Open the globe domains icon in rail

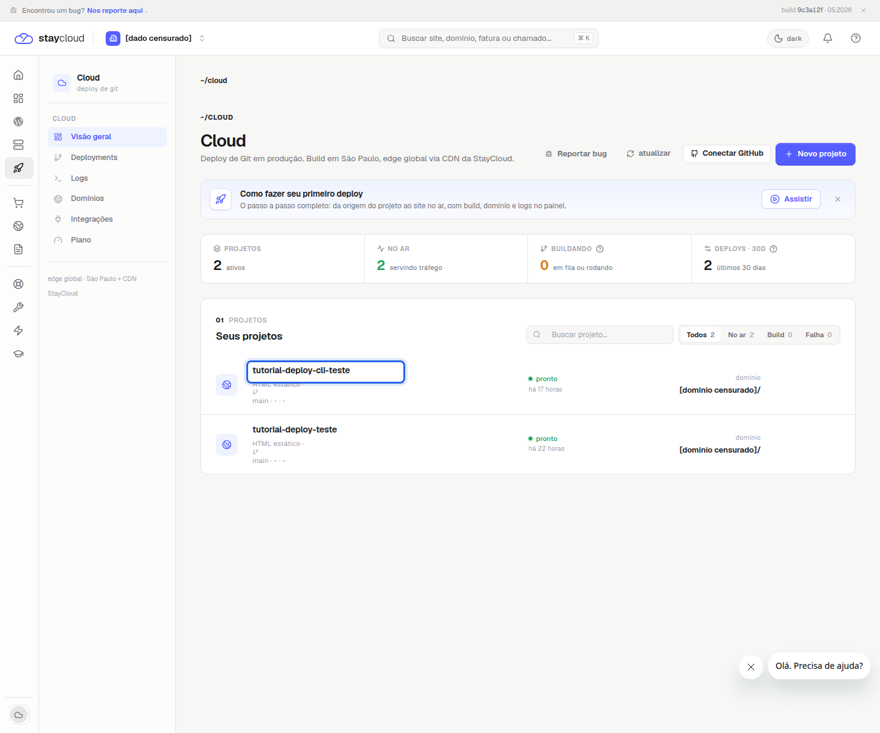[18, 226]
